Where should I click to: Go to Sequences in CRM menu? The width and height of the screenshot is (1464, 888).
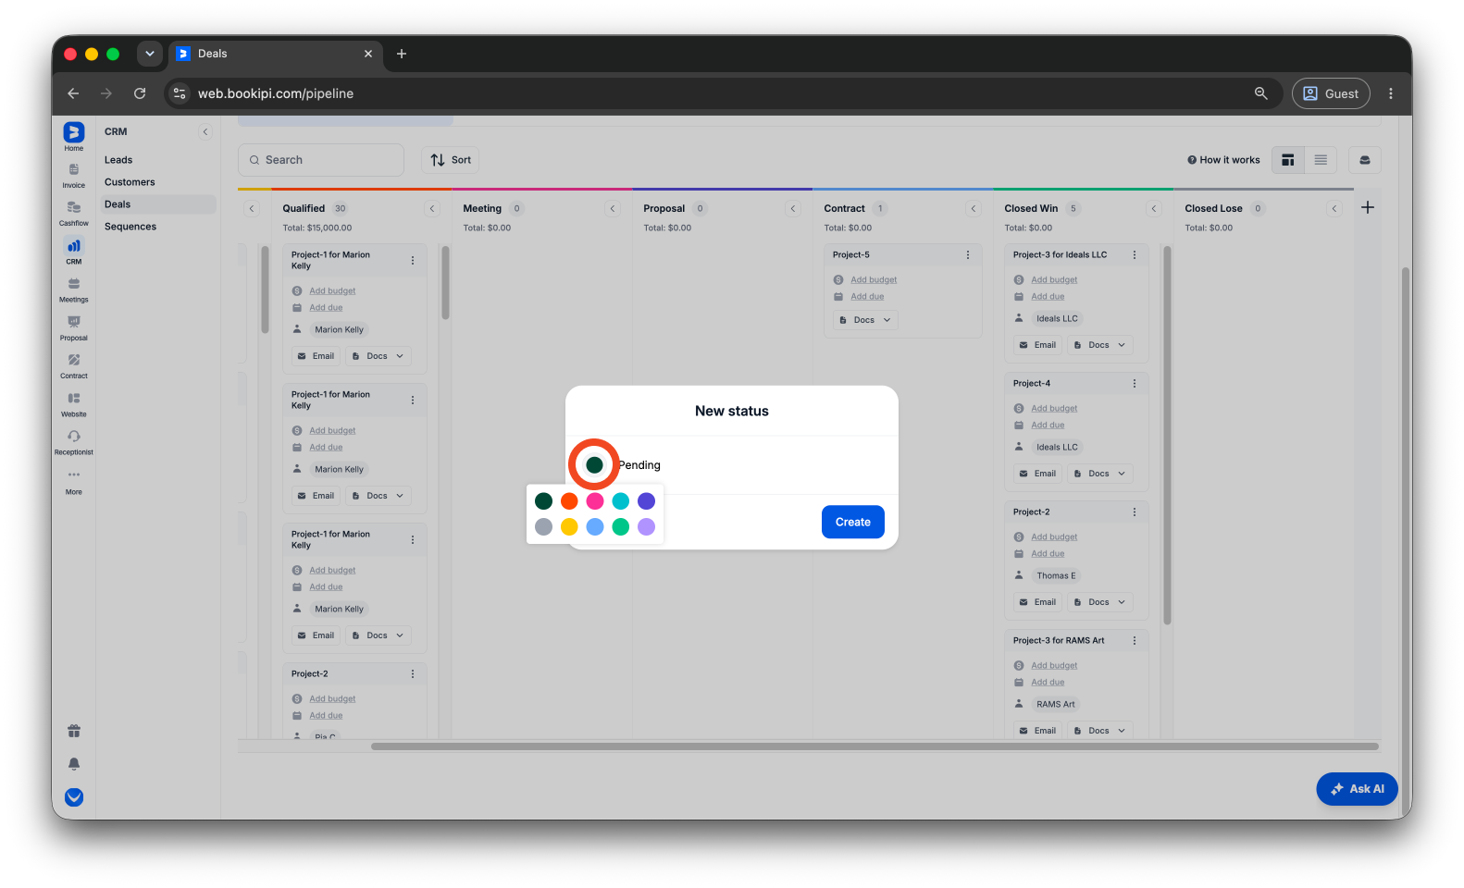[130, 227]
